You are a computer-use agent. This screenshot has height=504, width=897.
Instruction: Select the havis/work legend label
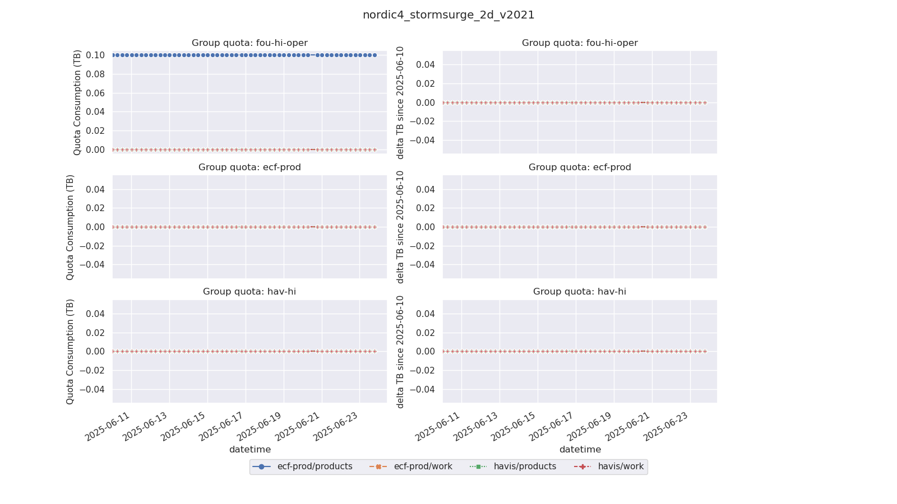pyautogui.click(x=621, y=466)
